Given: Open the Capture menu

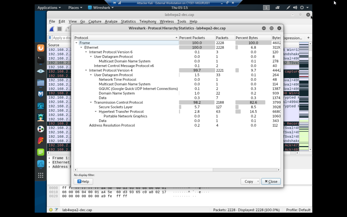Looking at the screenshot, I should point(95,21).
